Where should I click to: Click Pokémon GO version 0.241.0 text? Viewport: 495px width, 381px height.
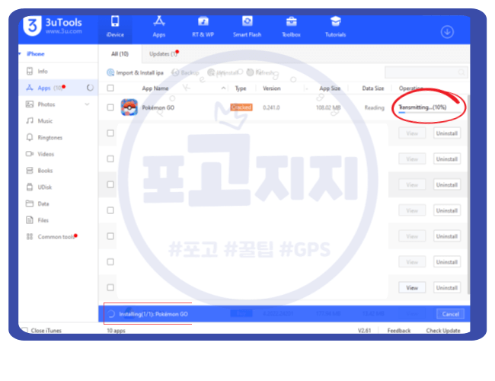click(271, 107)
